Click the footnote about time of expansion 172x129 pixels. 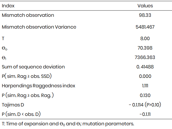click(68, 124)
